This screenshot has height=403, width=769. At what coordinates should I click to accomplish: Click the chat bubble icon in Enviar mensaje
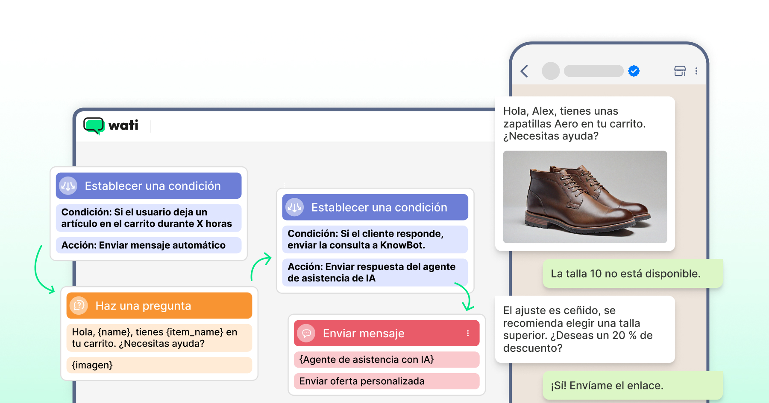306,333
